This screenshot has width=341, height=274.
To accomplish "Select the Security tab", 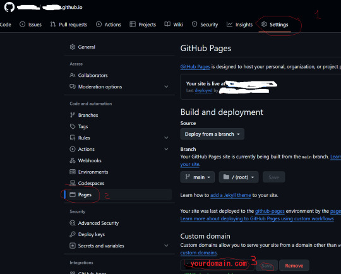I will click(205, 25).
